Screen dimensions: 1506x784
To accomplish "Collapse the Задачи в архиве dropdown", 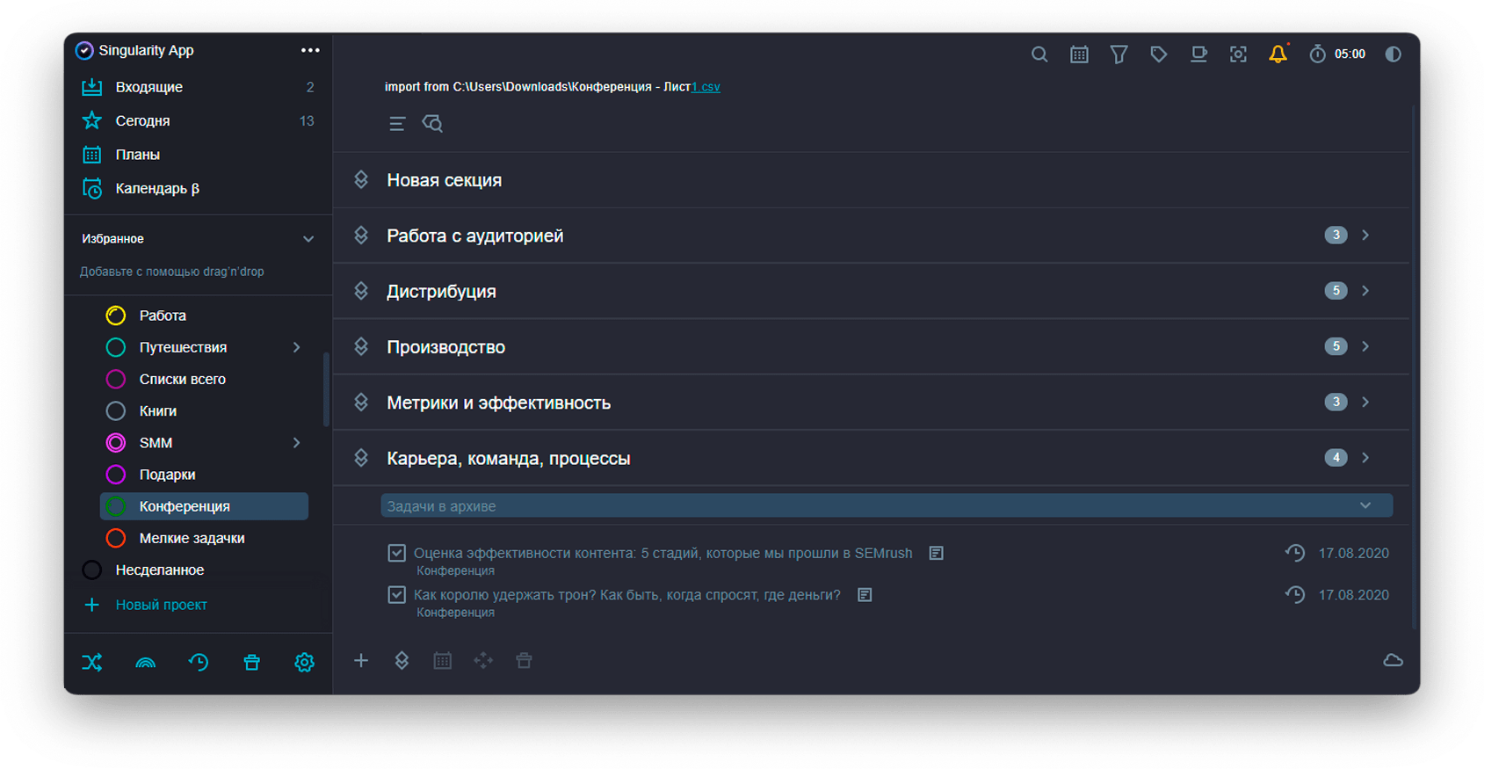I will point(1365,506).
